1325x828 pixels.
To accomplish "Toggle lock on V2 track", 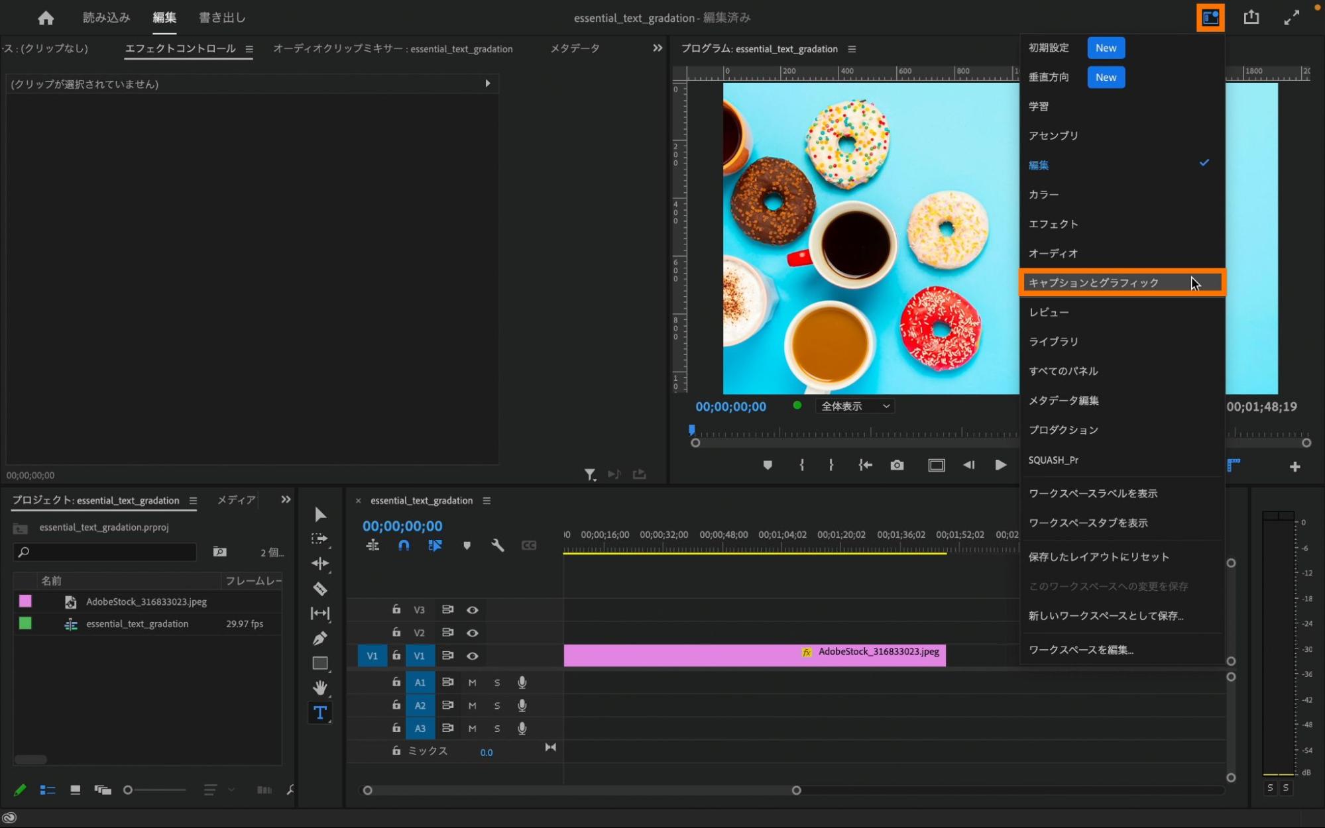I will [x=396, y=633].
